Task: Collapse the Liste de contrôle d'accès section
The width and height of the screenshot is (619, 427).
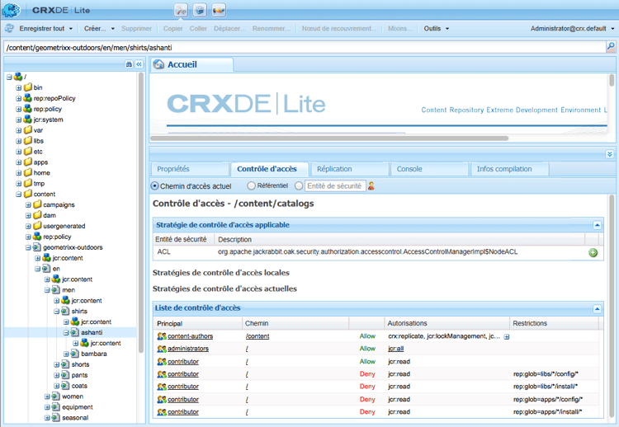Action: tap(598, 309)
